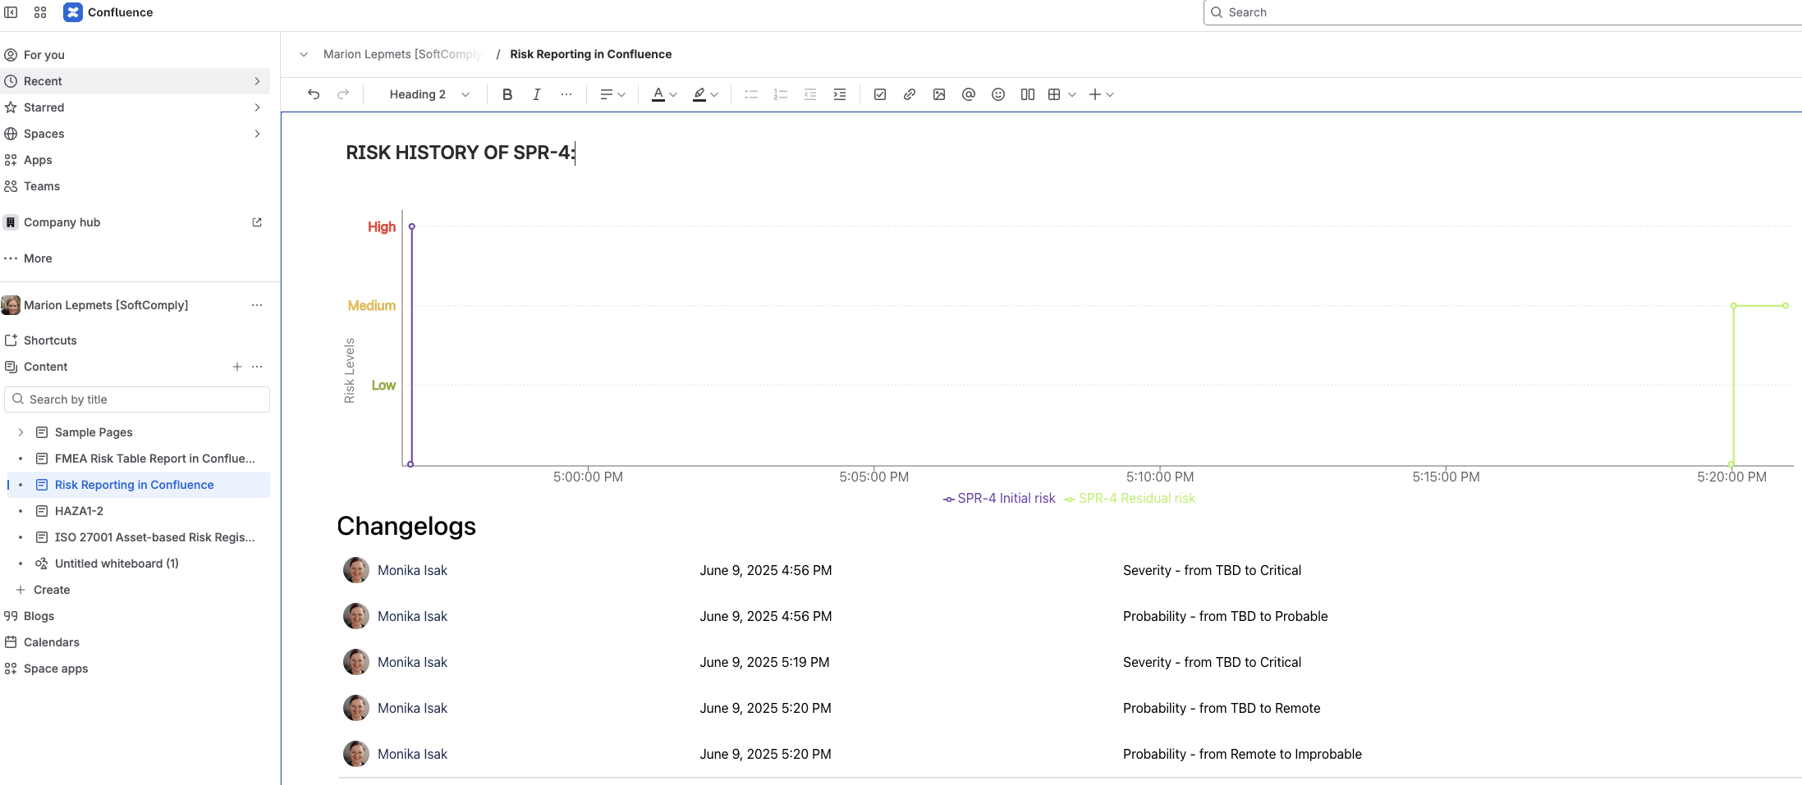Screen dimensions: 1802x785
Task: Click Monika Isak's name in the first changelog entry
Action: tap(412, 570)
